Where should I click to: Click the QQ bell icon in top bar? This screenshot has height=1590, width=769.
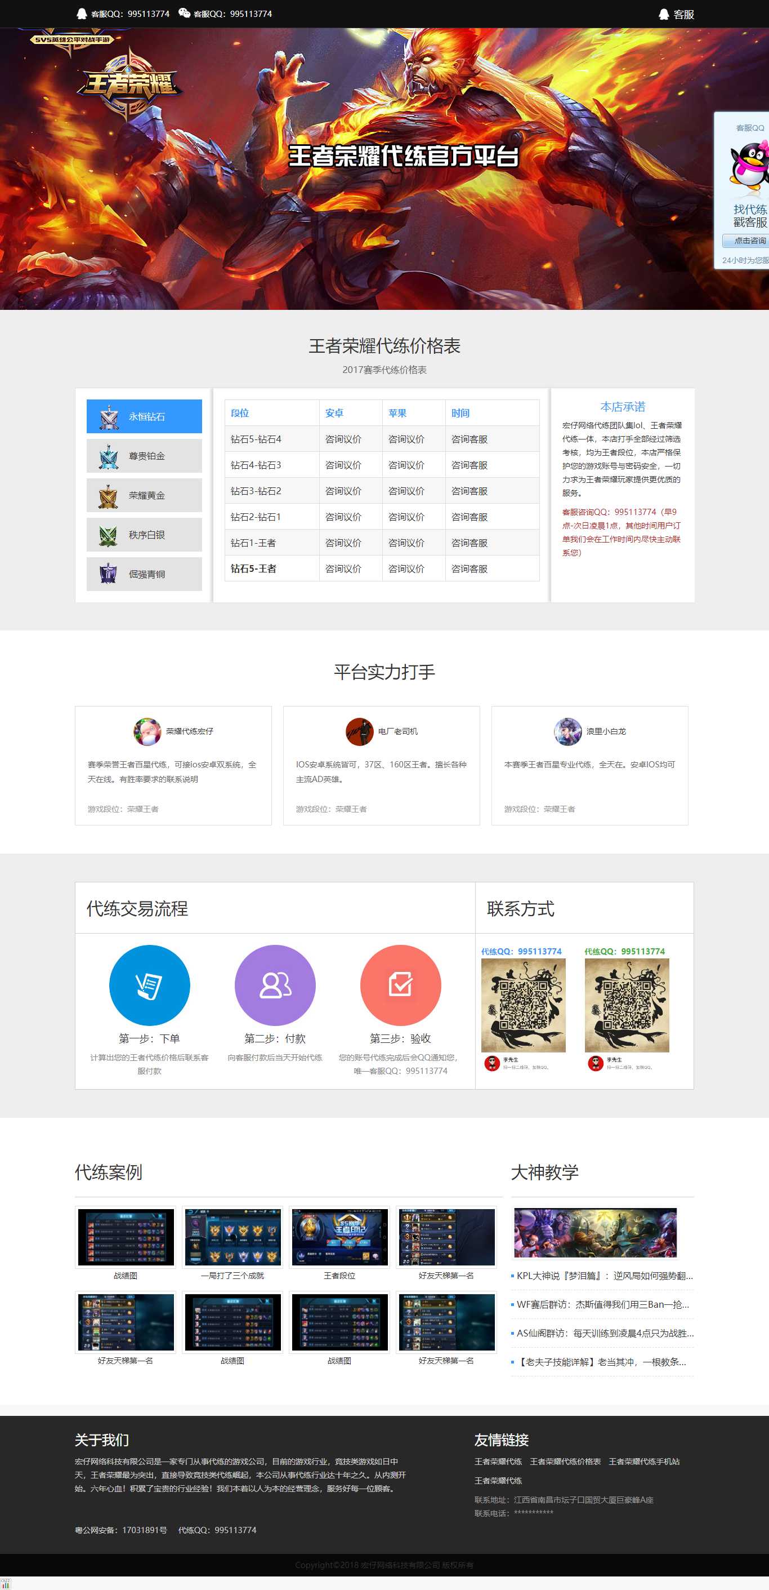(x=82, y=14)
